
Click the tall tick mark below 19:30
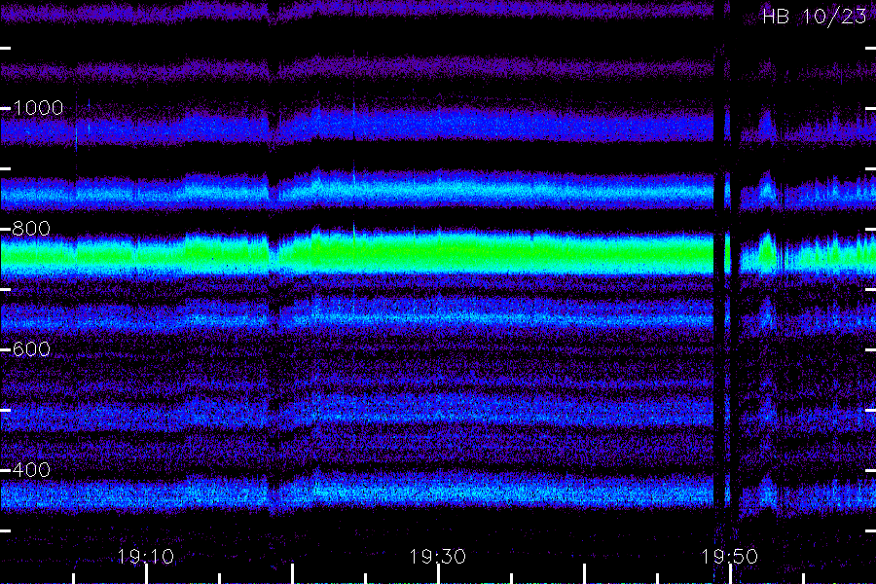[439, 574]
